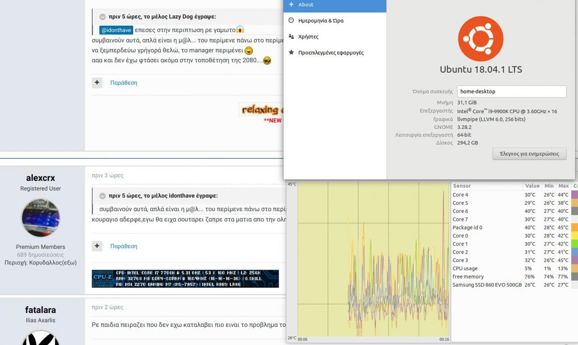Open Προεπιλεγμένες εφαρμογές settings panel
578x345 pixels.
point(335,53)
